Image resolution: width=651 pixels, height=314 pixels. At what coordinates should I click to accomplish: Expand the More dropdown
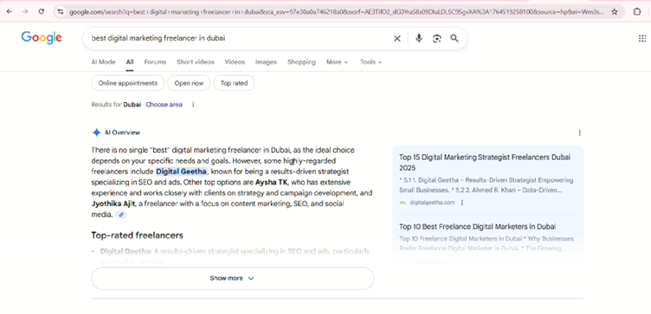pyautogui.click(x=337, y=61)
